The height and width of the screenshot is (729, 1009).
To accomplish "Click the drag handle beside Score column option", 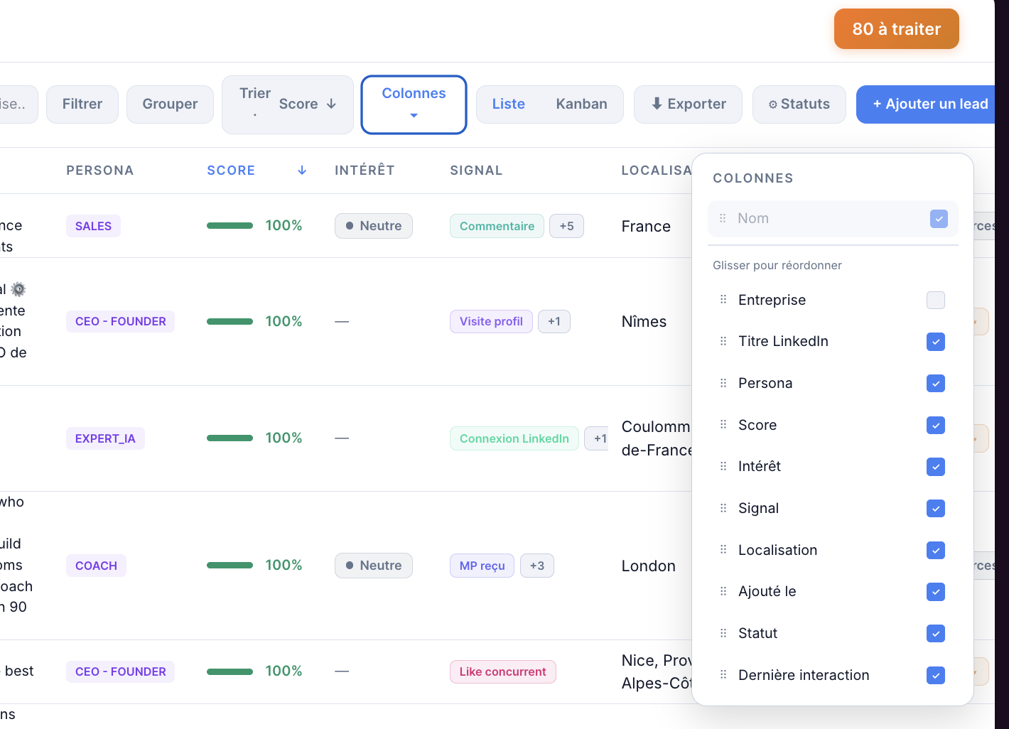I will coord(723,425).
